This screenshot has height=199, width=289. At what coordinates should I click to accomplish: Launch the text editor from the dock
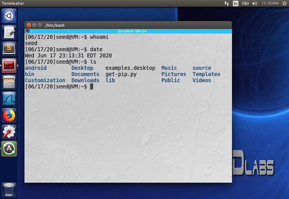(x=9, y=32)
